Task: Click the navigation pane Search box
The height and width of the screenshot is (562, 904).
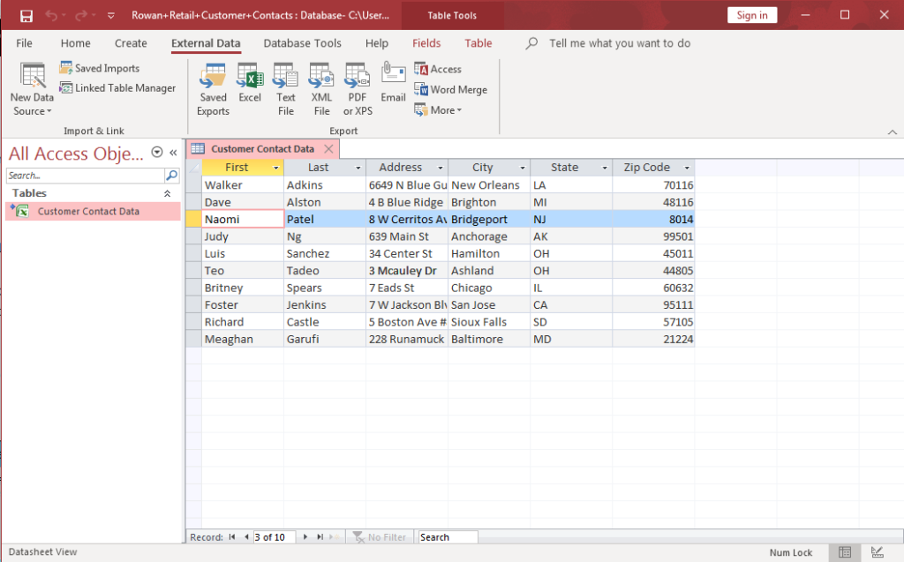Action: click(x=84, y=175)
